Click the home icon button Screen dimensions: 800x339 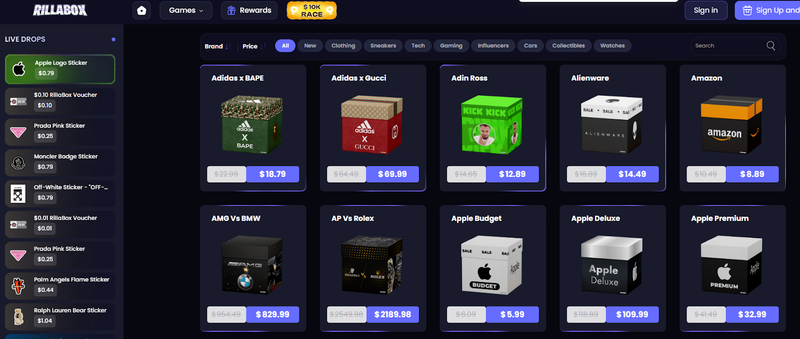141,10
